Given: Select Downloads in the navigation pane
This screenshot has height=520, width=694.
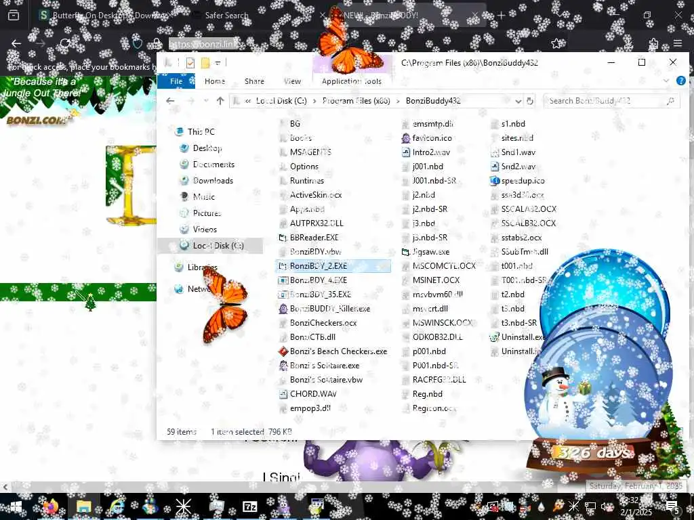Looking at the screenshot, I should pyautogui.click(x=213, y=180).
